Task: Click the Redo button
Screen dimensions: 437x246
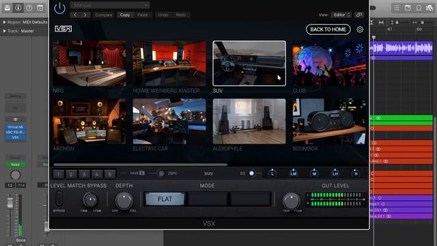Action: pos(181,15)
